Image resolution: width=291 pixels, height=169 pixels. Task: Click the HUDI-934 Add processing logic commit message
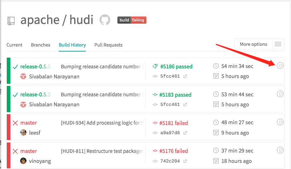[102, 123]
